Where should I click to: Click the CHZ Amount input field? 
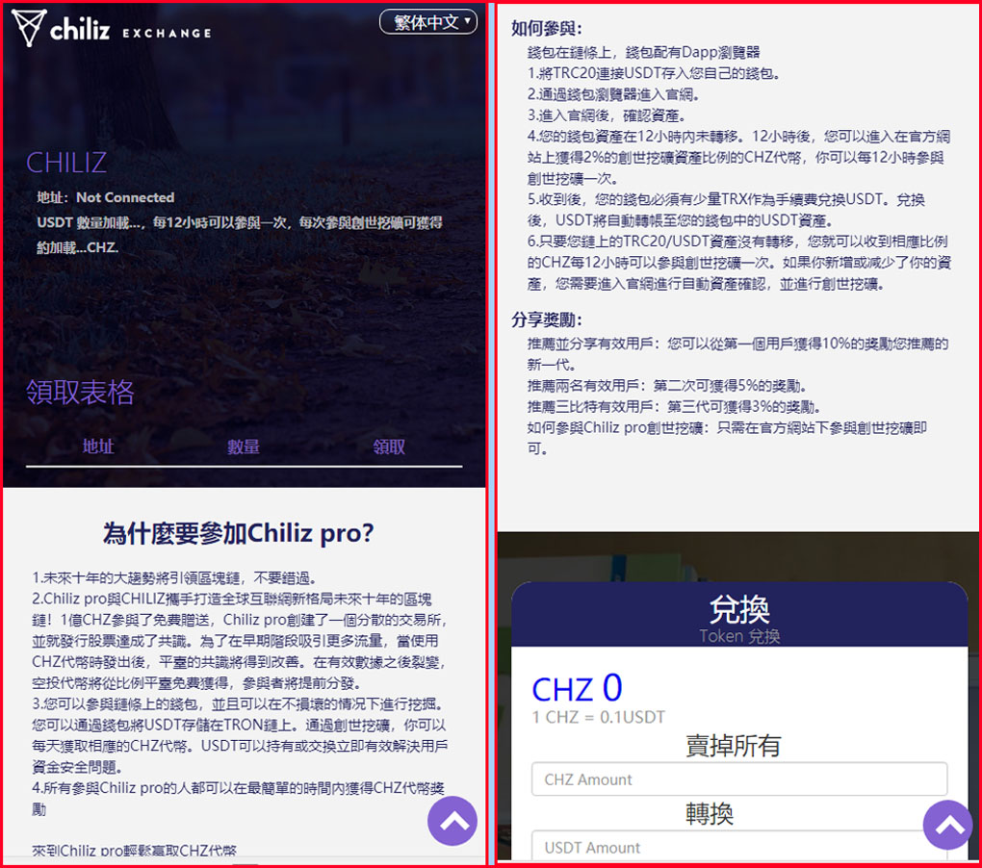tap(739, 779)
